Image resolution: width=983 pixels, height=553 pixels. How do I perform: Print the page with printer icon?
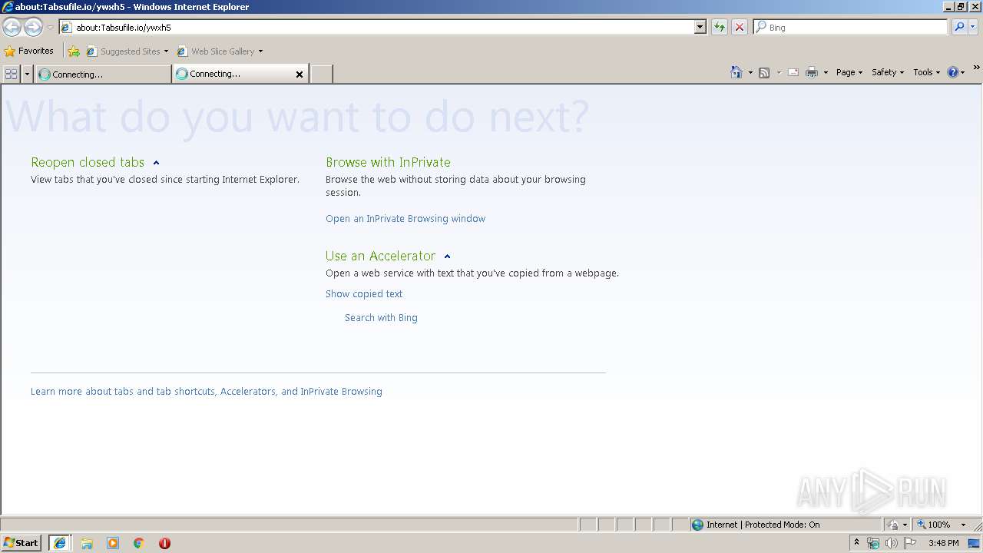[812, 72]
